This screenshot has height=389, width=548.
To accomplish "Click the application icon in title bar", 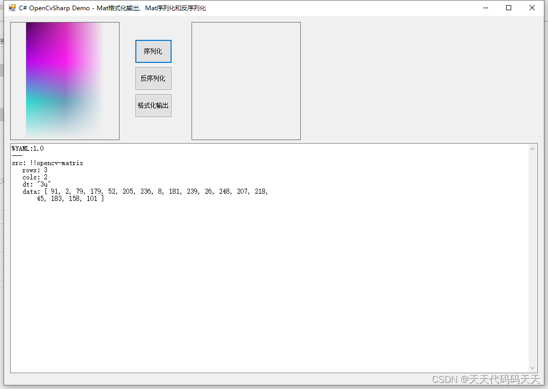I will point(12,8).
